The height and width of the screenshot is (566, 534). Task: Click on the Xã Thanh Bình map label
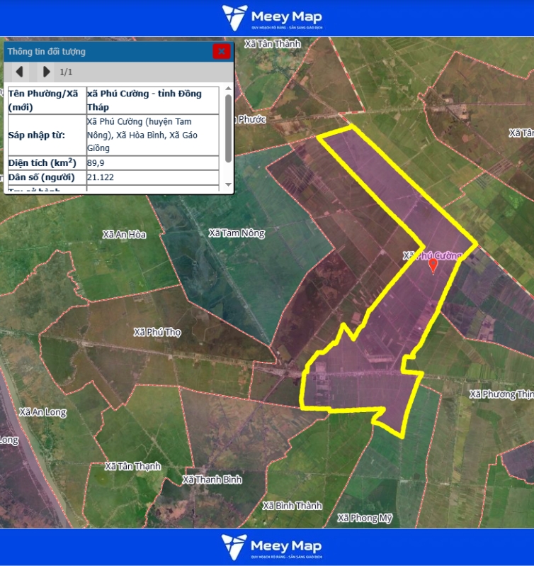(x=212, y=480)
